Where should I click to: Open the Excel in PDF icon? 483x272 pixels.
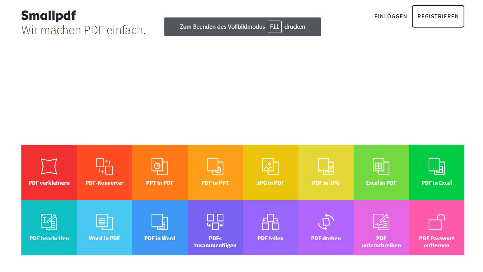click(x=381, y=166)
